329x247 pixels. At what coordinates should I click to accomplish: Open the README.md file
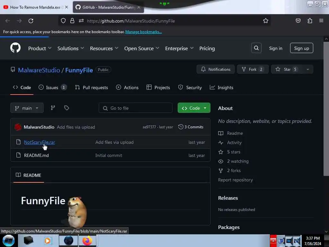coord(36,155)
